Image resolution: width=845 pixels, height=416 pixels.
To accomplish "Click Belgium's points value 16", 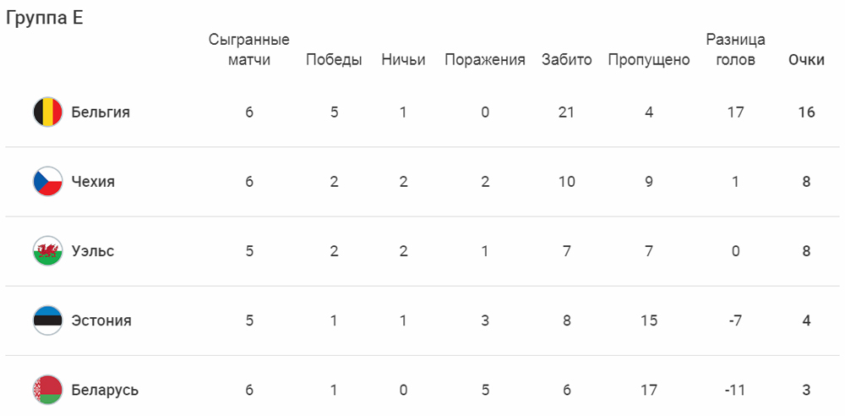I will pos(807,112).
